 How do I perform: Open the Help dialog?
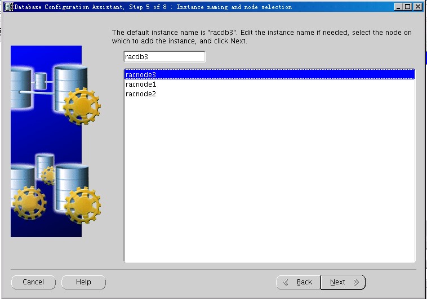(x=83, y=282)
